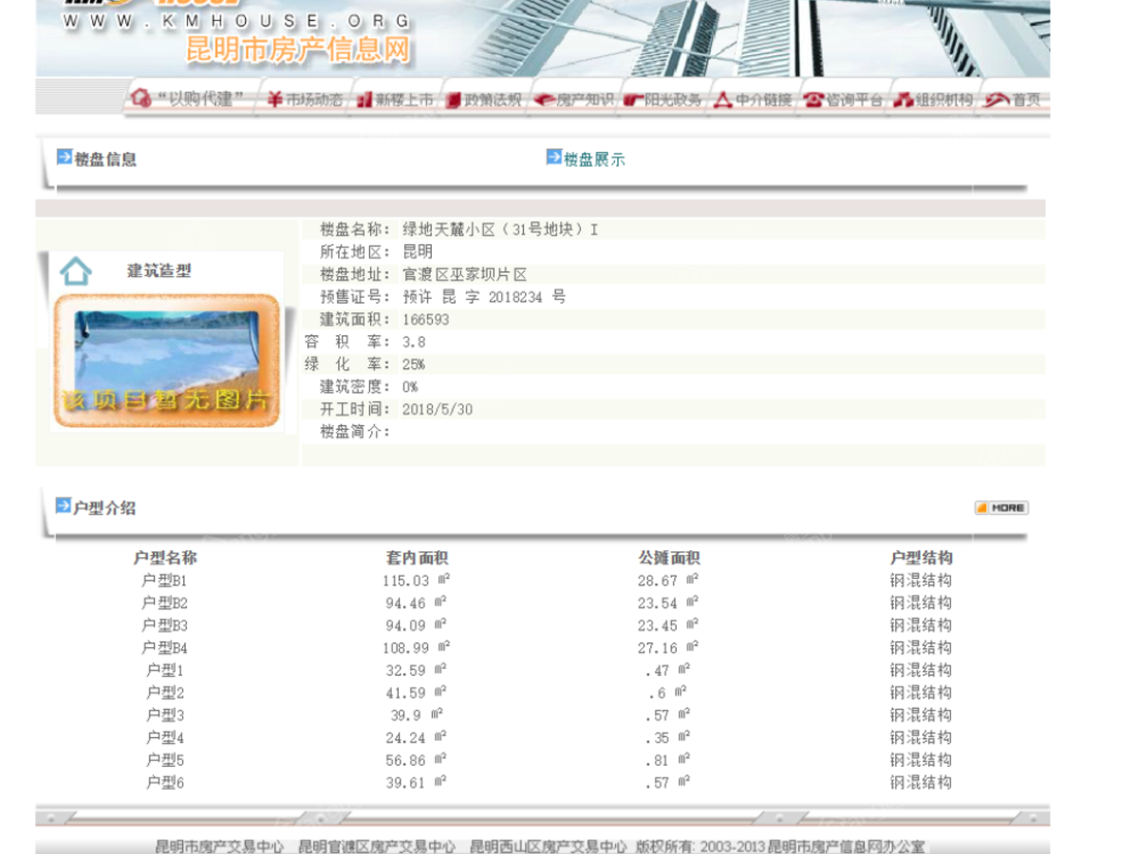
Task: Click the 户型结构 column header
Action: click(921, 558)
